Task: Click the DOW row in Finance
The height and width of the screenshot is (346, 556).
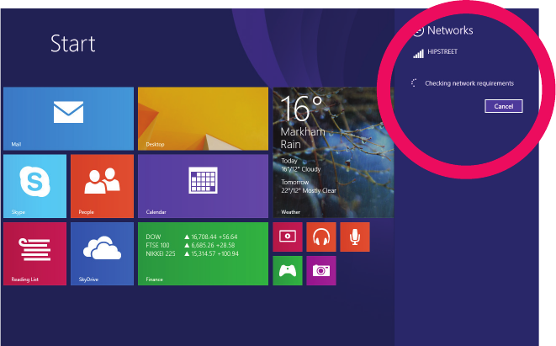Action: pyautogui.click(x=192, y=237)
